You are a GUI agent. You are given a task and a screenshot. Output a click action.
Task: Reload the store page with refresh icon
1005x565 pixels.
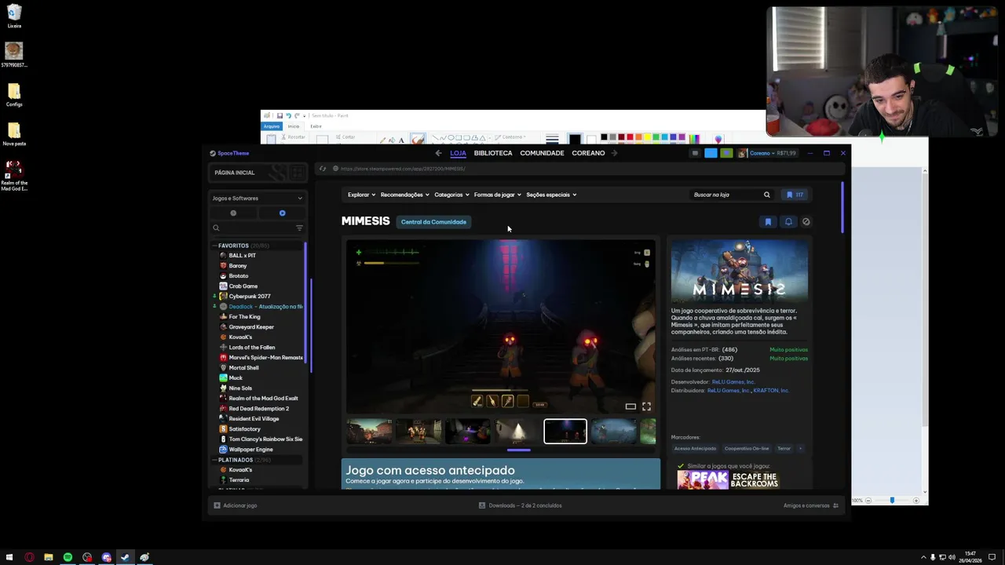click(322, 169)
